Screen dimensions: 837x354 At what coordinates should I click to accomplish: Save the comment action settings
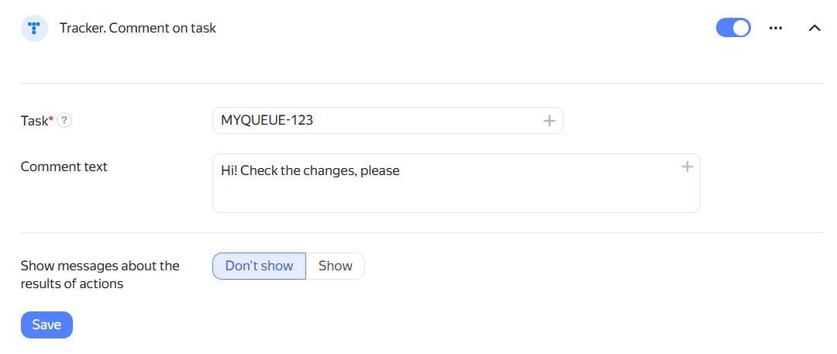click(46, 325)
